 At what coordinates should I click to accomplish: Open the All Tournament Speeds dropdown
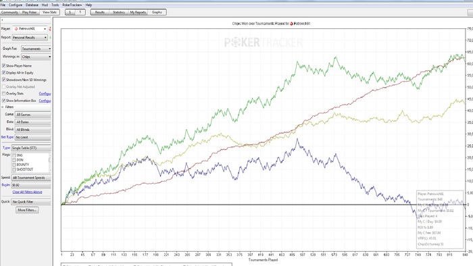click(31, 178)
